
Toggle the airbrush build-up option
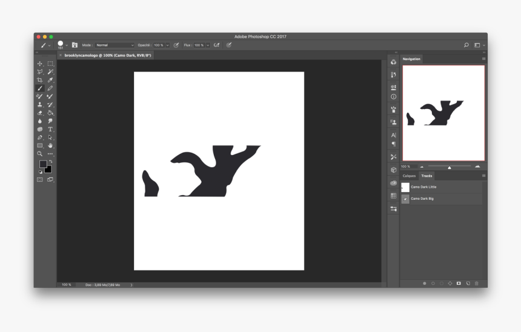click(x=216, y=45)
